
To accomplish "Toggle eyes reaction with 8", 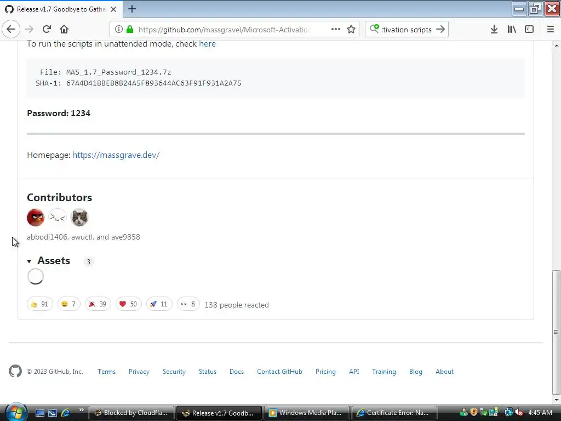I will coord(188,304).
